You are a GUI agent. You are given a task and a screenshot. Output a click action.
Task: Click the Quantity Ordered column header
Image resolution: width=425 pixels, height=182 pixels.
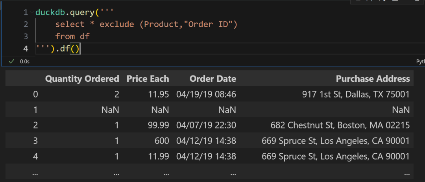tap(82, 79)
